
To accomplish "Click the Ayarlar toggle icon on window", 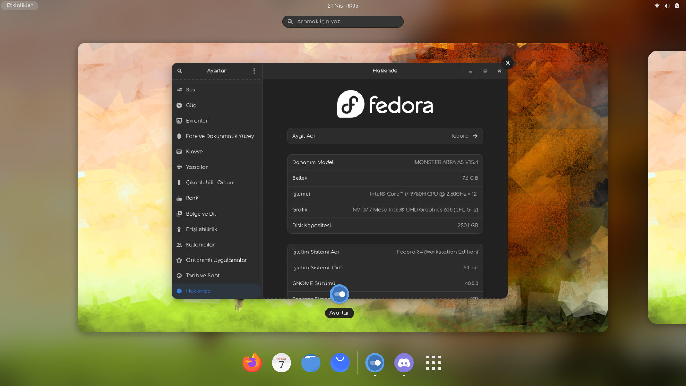I will coord(339,294).
